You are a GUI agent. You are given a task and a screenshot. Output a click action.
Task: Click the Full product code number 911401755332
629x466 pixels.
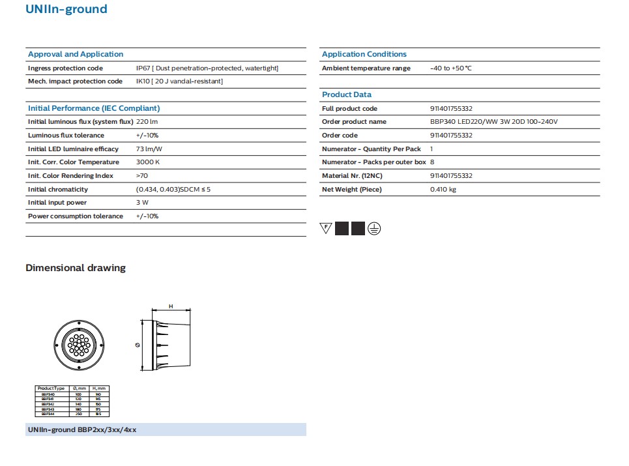coord(451,109)
